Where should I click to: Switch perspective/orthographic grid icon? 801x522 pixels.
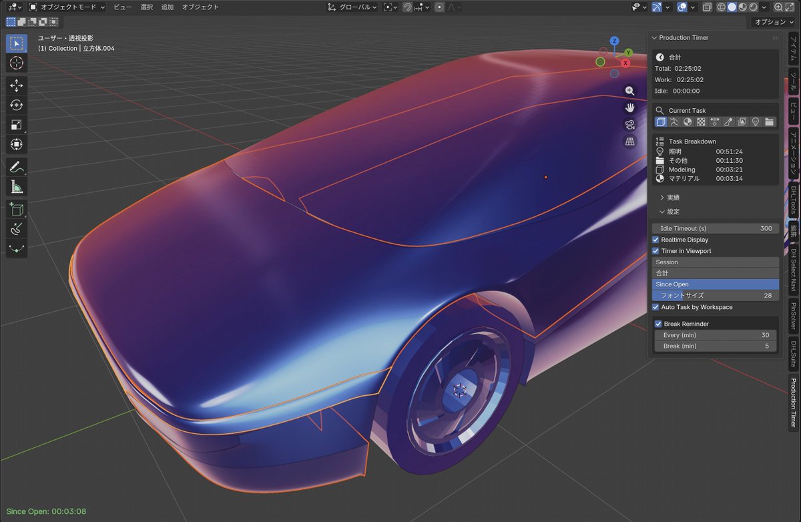tap(629, 142)
